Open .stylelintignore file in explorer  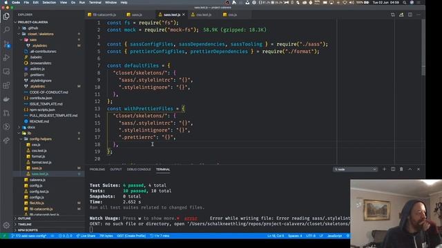(x=41, y=81)
